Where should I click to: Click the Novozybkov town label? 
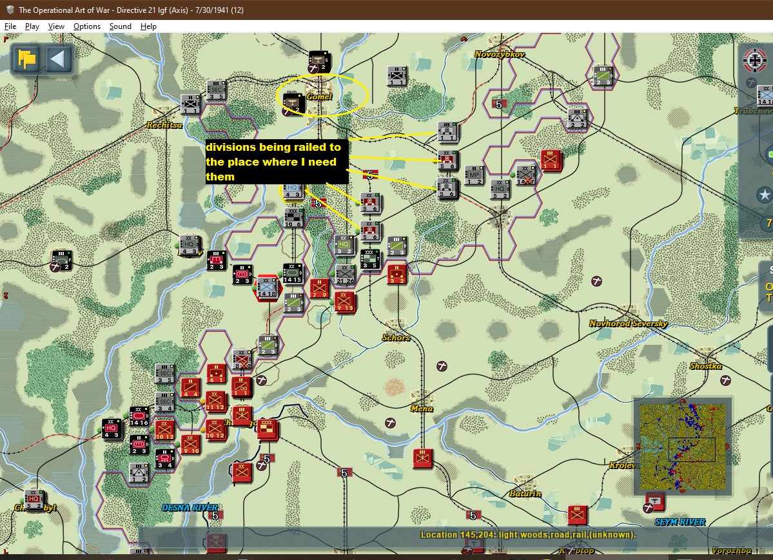(x=499, y=54)
